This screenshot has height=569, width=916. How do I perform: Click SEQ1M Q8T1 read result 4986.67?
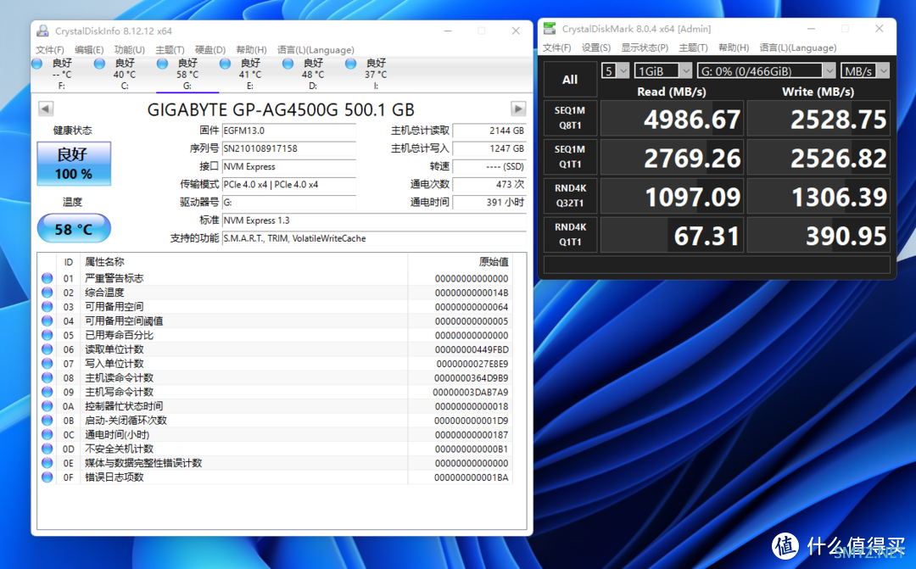tap(672, 120)
